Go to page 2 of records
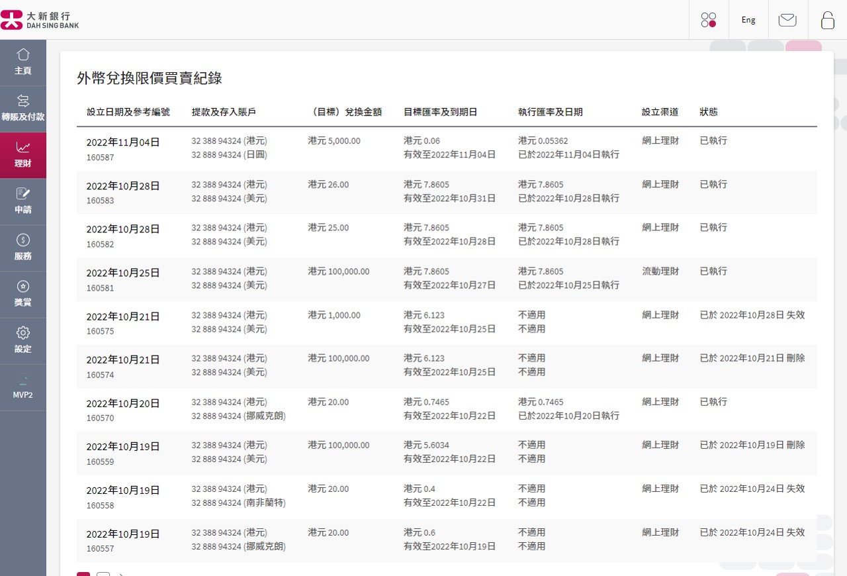 [103, 574]
